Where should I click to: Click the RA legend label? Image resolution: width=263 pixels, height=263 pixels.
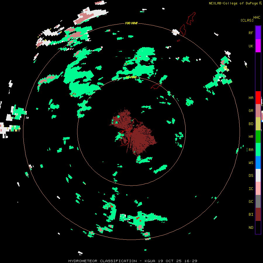click(251, 150)
